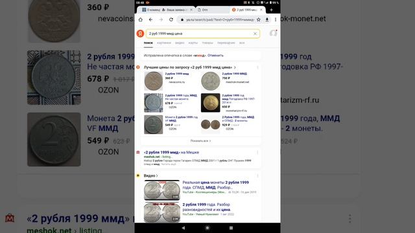Click the 750 ₽ coin thumbnail
The width and height of the screenshot is (415, 233).
210,81
